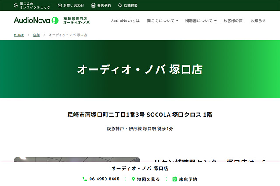Click the store photo thumbnail
The width and height of the screenshot is (280, 186).
[77, 159]
